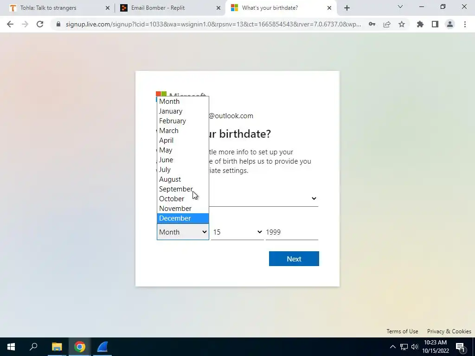
Task: Close the birthdate tab
Action: (x=329, y=8)
